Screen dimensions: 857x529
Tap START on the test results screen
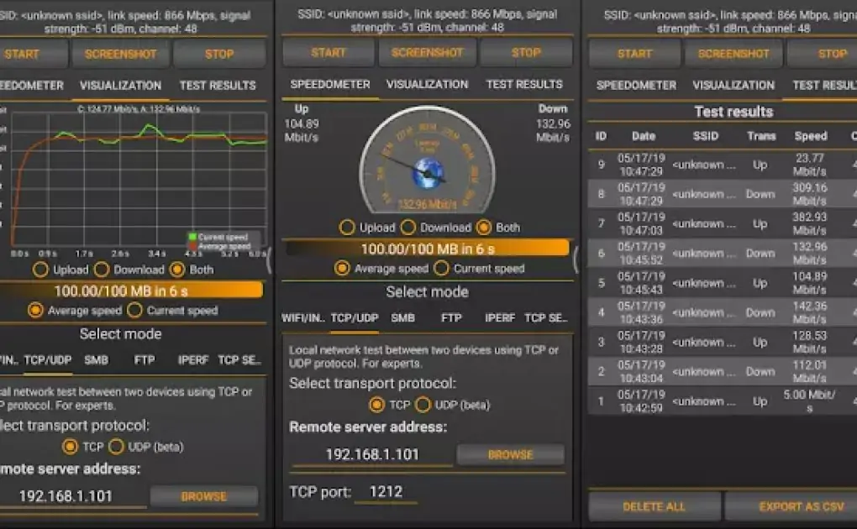[x=635, y=54]
